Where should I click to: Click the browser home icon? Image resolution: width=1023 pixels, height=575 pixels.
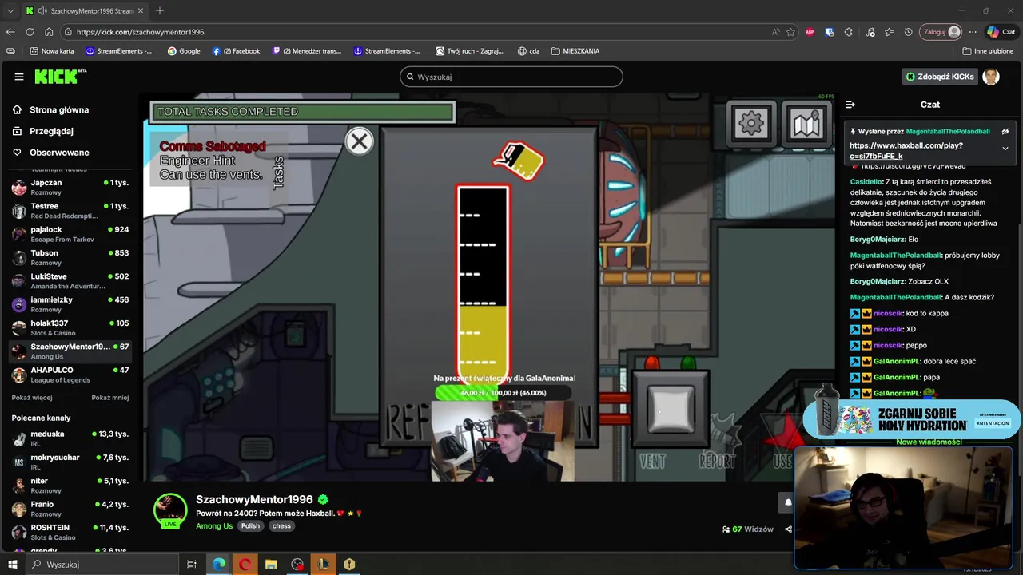pyautogui.click(x=49, y=32)
